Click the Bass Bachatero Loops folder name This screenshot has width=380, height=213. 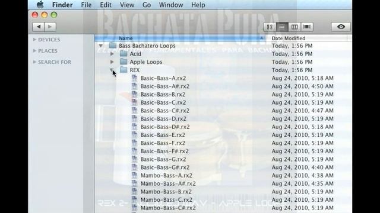[147, 46]
